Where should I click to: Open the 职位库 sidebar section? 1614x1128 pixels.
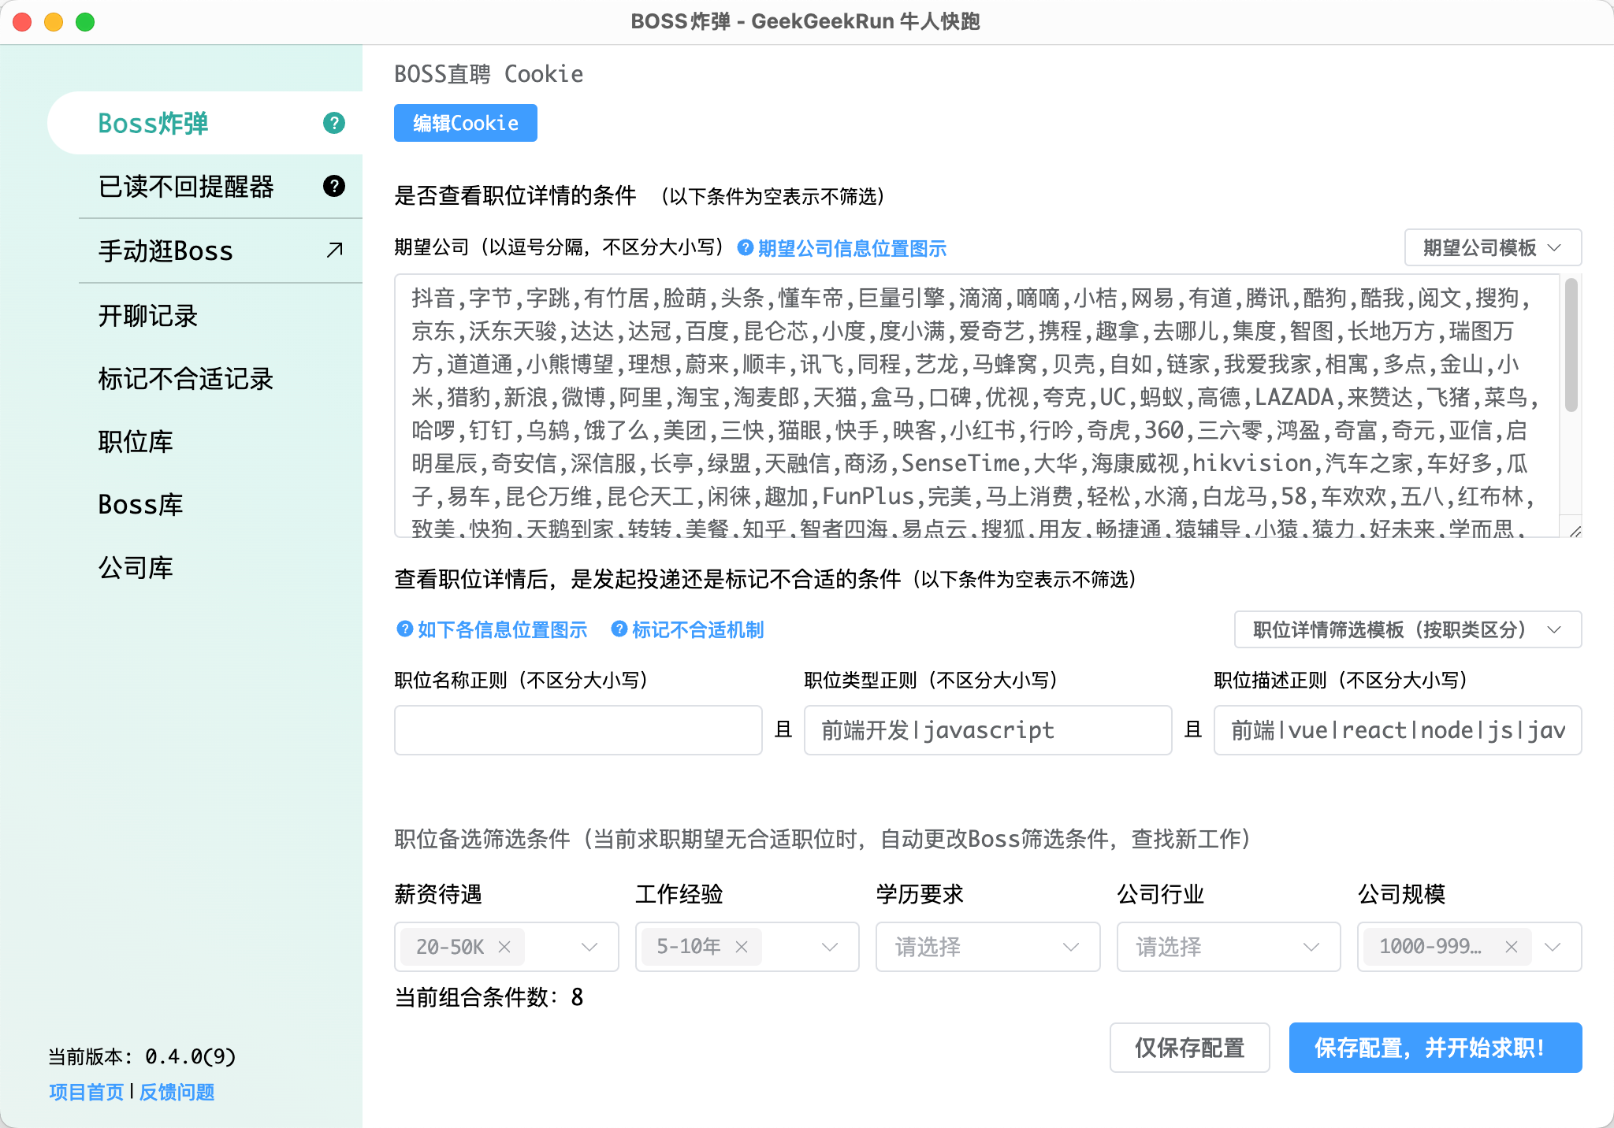click(136, 442)
